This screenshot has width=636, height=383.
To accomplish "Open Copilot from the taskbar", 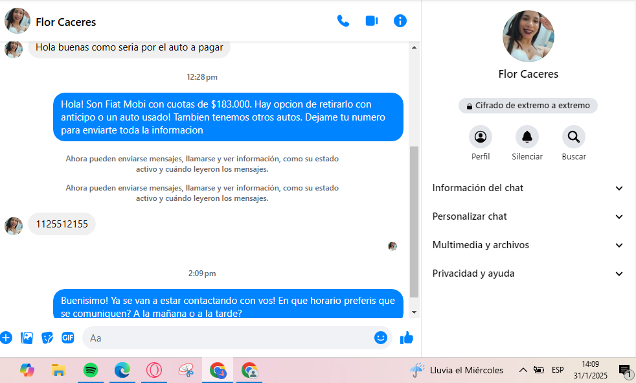I will pos(27,370).
